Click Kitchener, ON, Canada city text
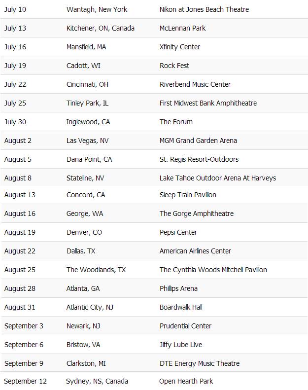 [x=100, y=28]
